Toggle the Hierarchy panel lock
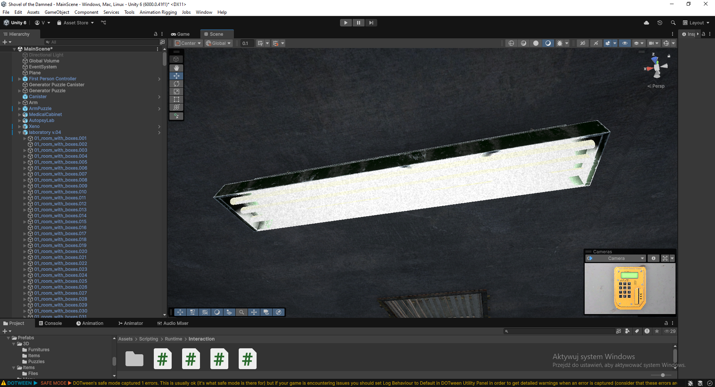Screen dimensions: 715x387 pyautogui.click(x=156, y=34)
